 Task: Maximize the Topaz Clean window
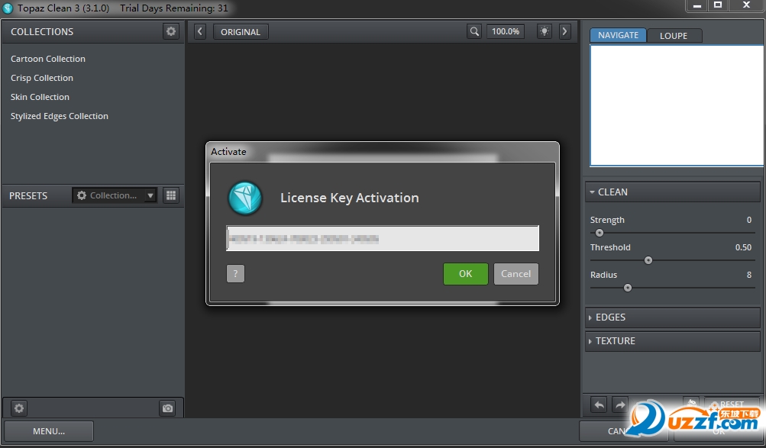(718, 5)
